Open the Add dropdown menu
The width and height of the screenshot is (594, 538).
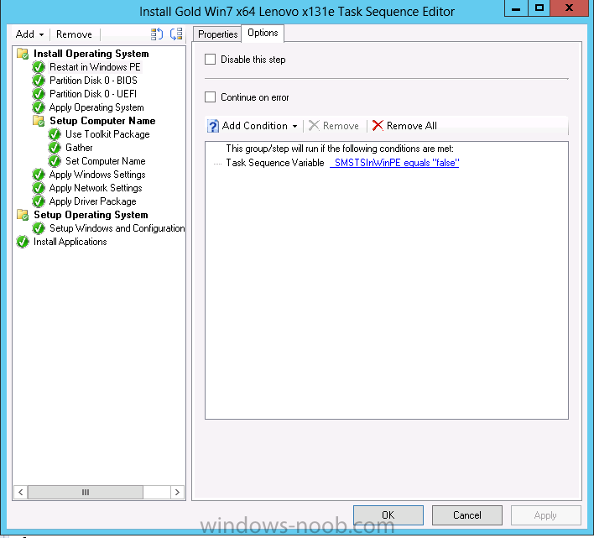[29, 34]
